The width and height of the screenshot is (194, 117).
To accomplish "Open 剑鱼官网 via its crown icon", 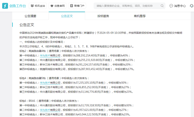I will pos(52,6).
